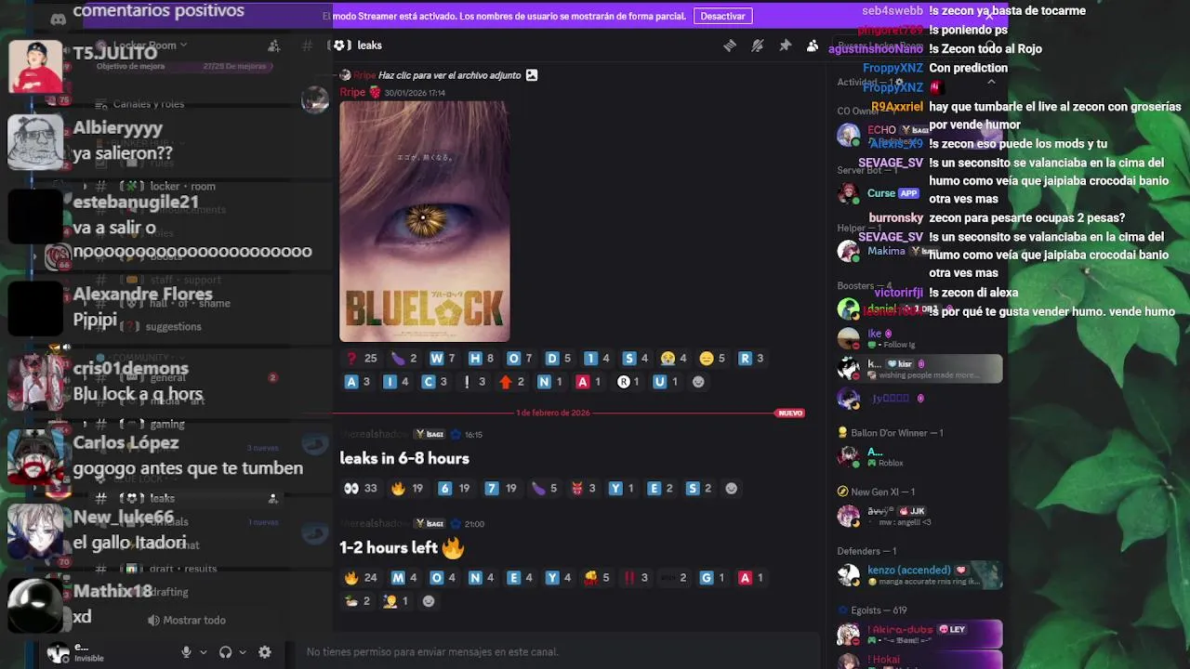Click the Desactivar streamer mode button
The image size is (1190, 669).
click(x=722, y=16)
